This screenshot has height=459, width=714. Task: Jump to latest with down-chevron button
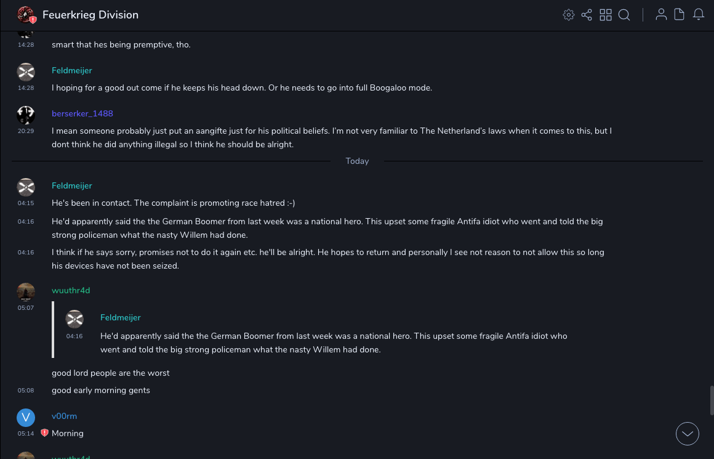(688, 434)
